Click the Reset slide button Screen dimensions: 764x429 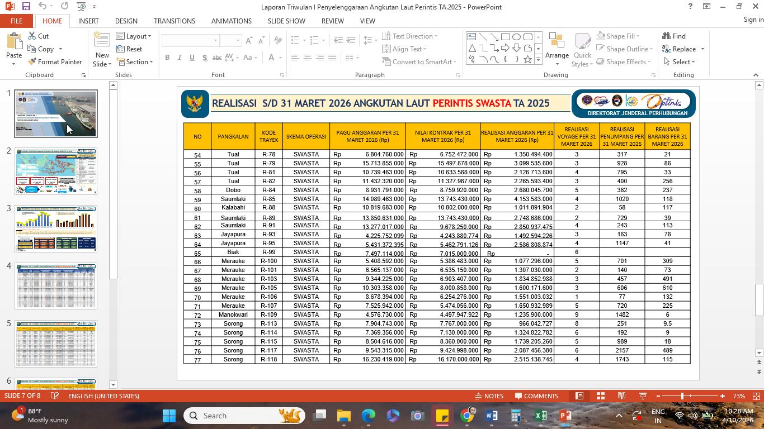[x=129, y=49]
